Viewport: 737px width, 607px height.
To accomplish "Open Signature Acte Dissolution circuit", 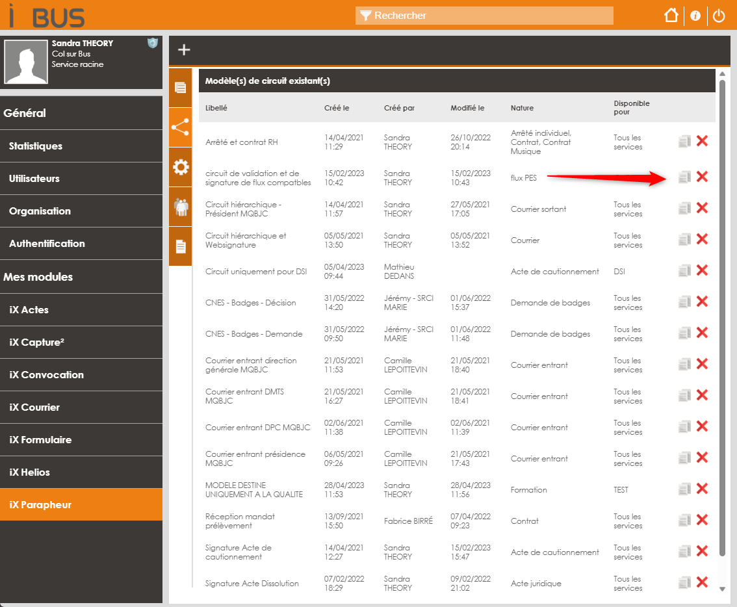I will click(x=252, y=584).
